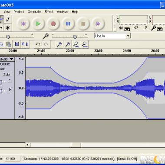Viewport: 165px width, 165px height.
Task: Adjust the output volume slider
Action: [x=8, y=37]
